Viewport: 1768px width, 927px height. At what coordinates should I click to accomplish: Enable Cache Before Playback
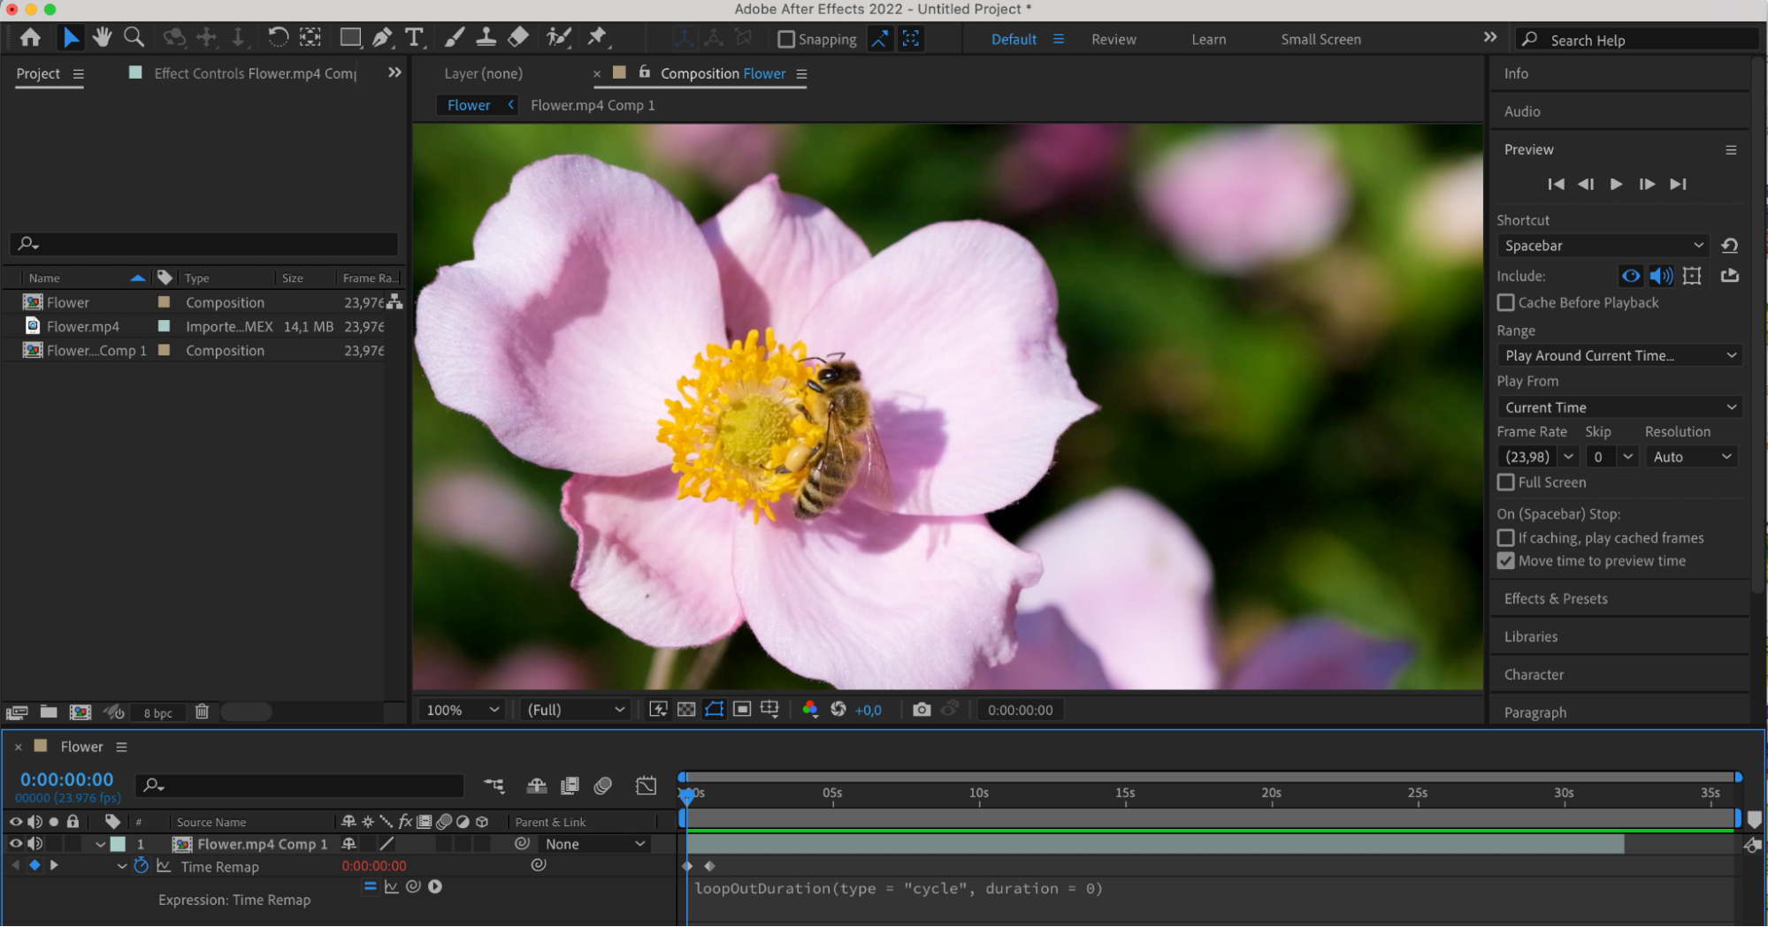[x=1505, y=302]
